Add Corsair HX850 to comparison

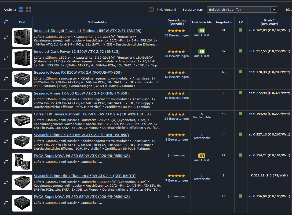tap(6, 120)
